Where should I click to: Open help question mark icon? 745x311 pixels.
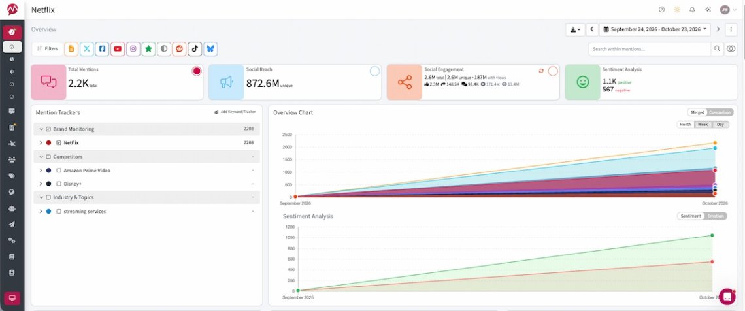click(662, 10)
